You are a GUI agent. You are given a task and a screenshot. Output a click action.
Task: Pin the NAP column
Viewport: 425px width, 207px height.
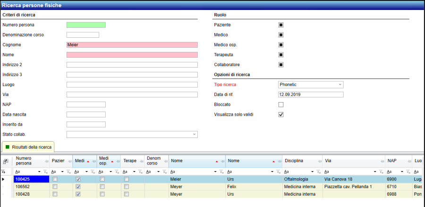coord(408,161)
